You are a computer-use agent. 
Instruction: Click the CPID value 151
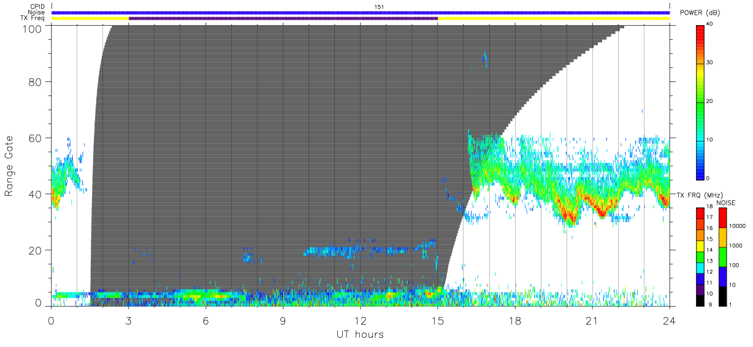[x=379, y=7]
